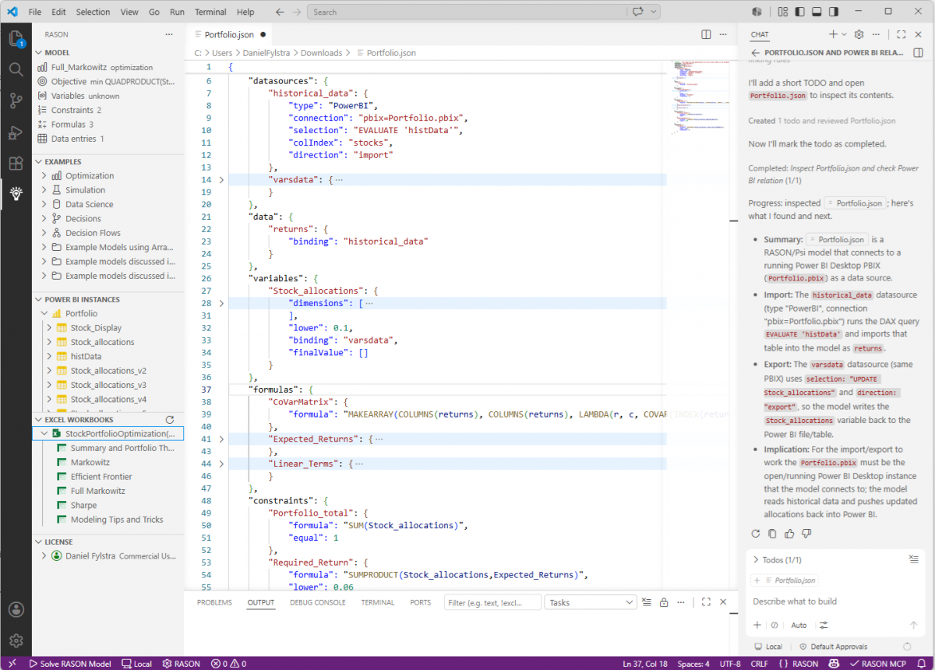This screenshot has width=935, height=670.
Task: Go back to the chat sessions list
Action: pyautogui.click(x=754, y=52)
